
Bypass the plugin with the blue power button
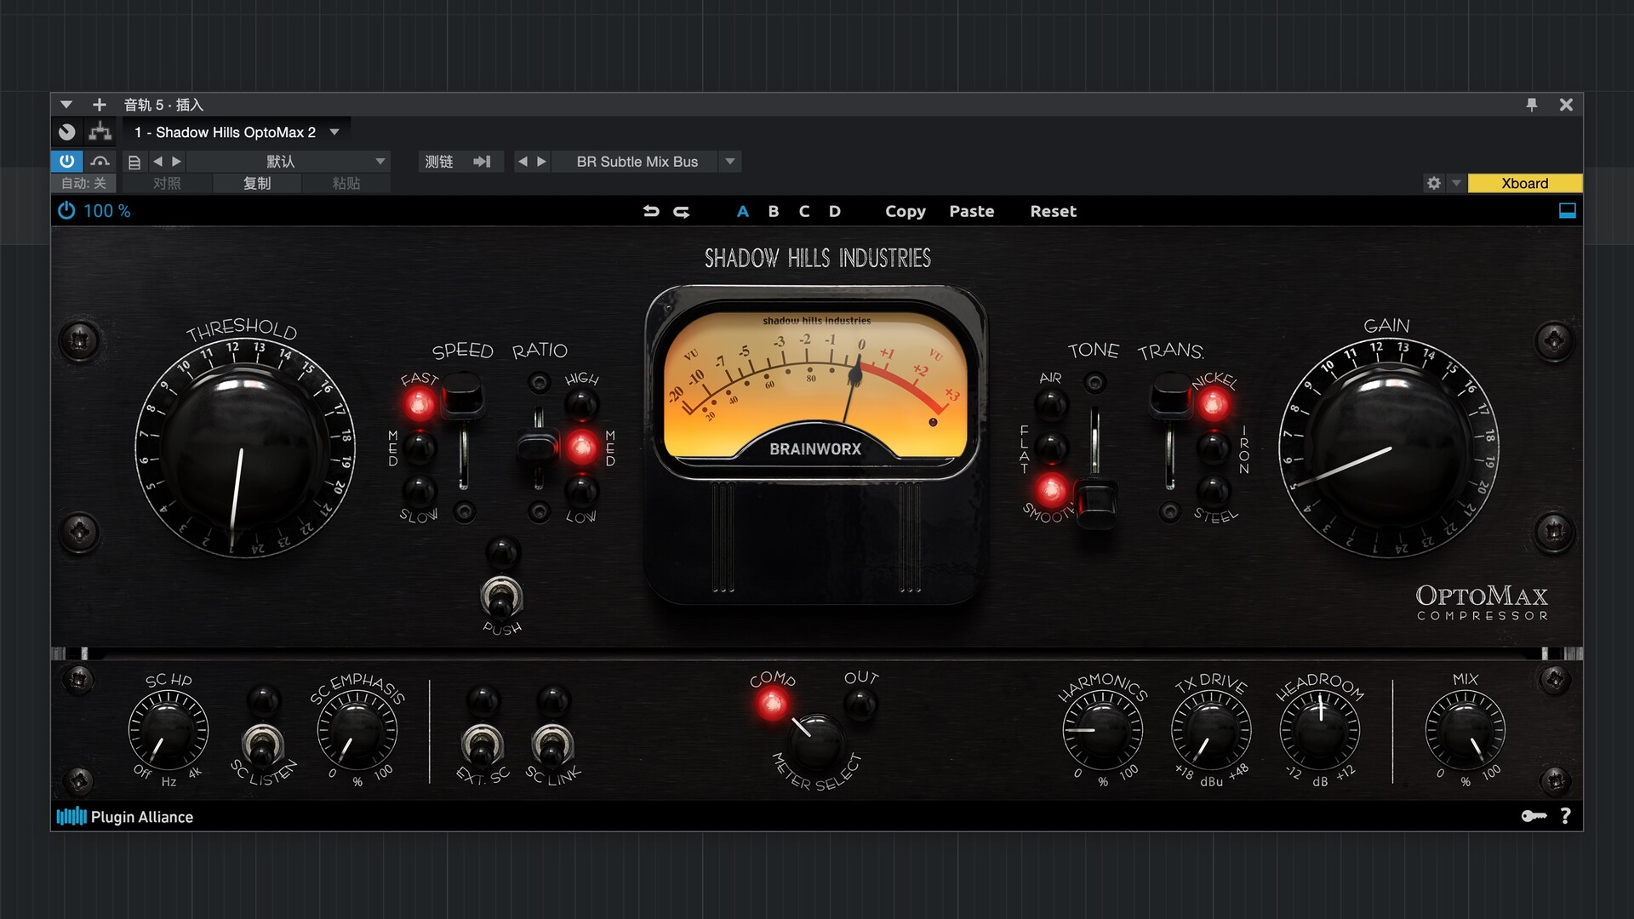click(x=66, y=162)
